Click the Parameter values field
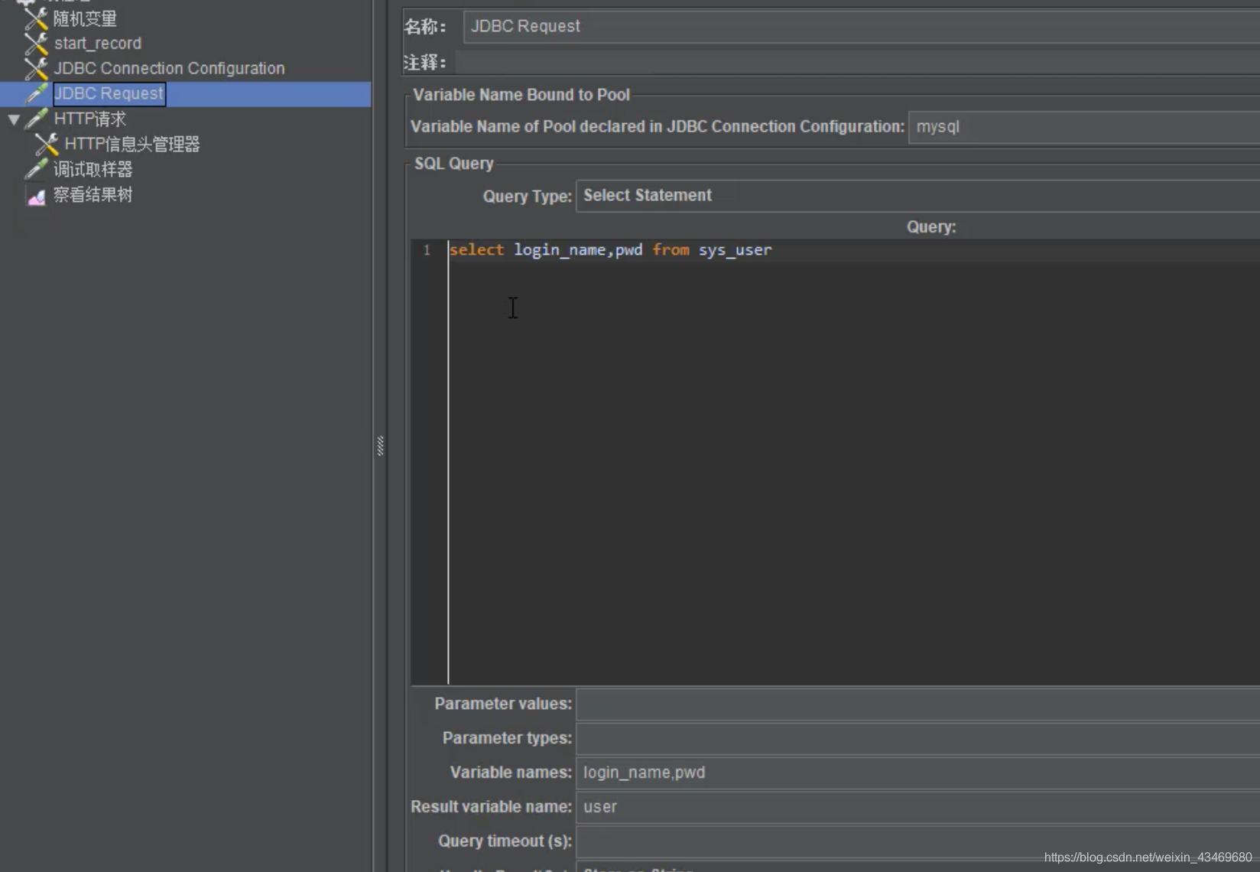Viewport: 1260px width, 872px height. pos(917,704)
